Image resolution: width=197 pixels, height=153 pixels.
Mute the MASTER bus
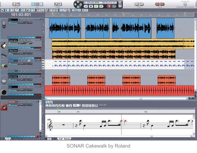(x=20, y=102)
